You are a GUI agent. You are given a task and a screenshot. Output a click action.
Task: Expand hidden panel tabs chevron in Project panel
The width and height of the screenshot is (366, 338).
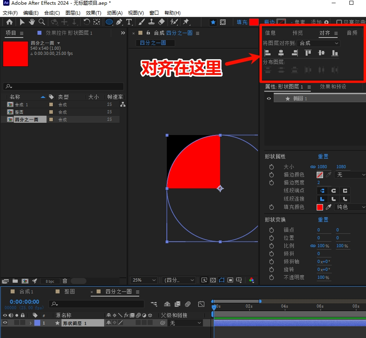coord(123,33)
